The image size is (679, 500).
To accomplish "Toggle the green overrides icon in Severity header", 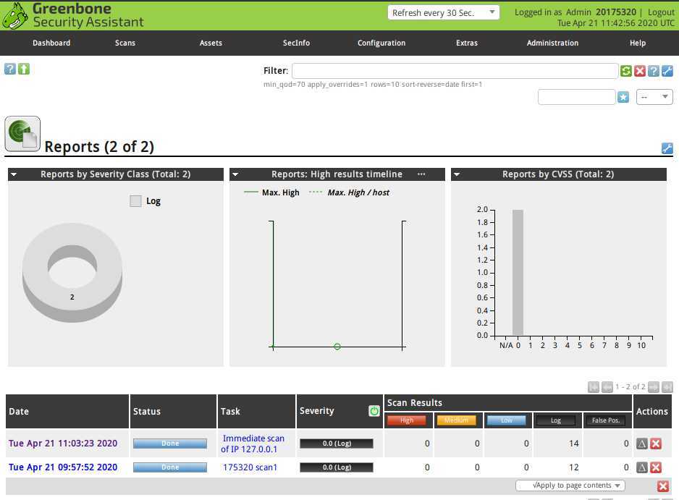I will point(374,411).
